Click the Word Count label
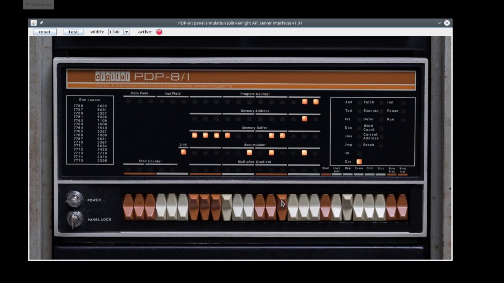This screenshot has width=504, height=283. click(369, 128)
